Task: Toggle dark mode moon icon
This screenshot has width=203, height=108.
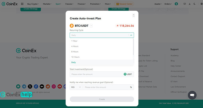Action: point(194,4)
